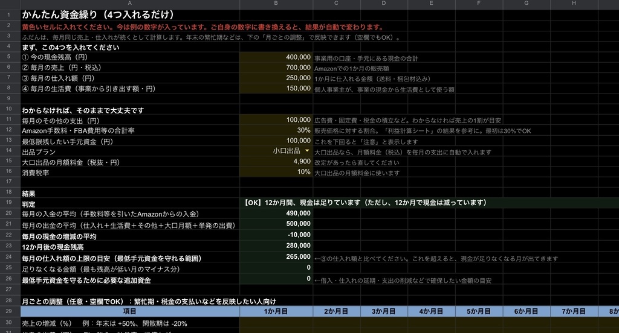Open the 小口出品 plan dropdown arrow
The height and width of the screenshot is (333, 619).
(x=307, y=151)
